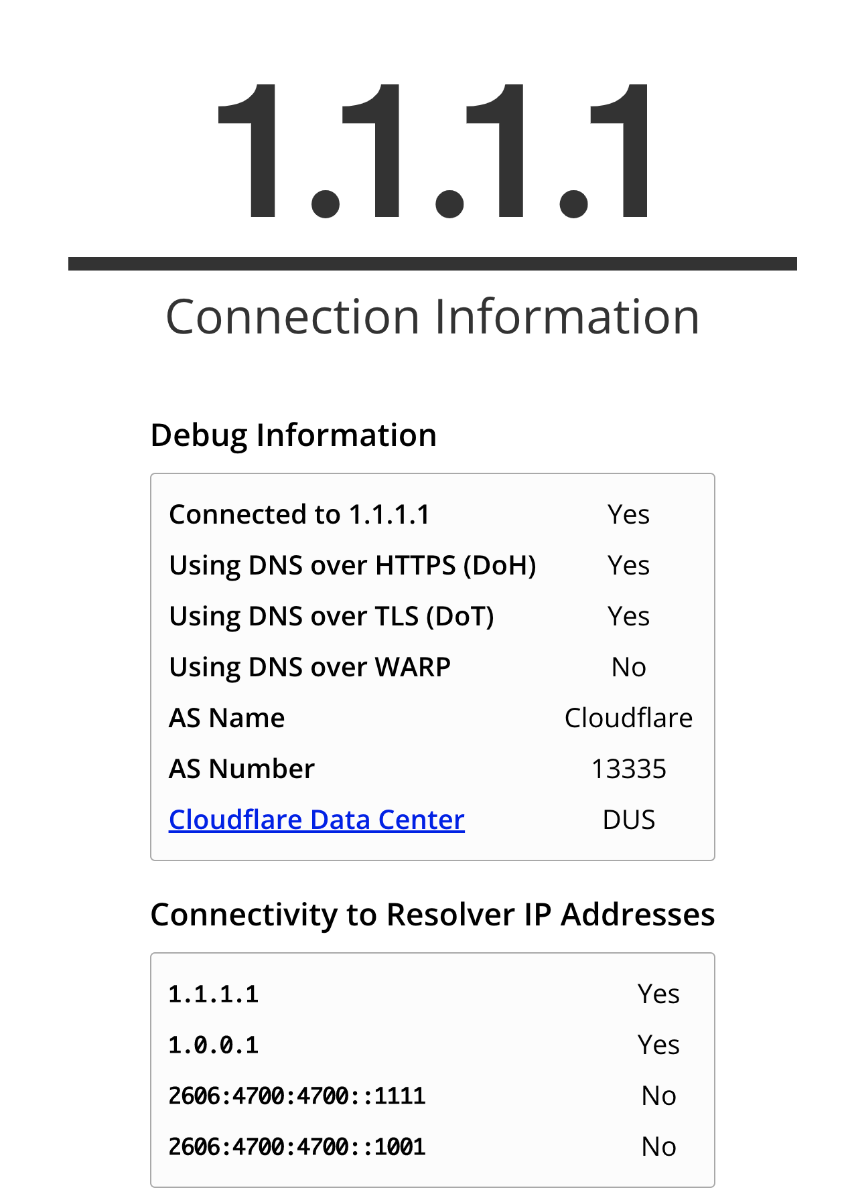Click the Connected to 1.1.1.1 row
The image size is (844, 1204).
pos(300,514)
